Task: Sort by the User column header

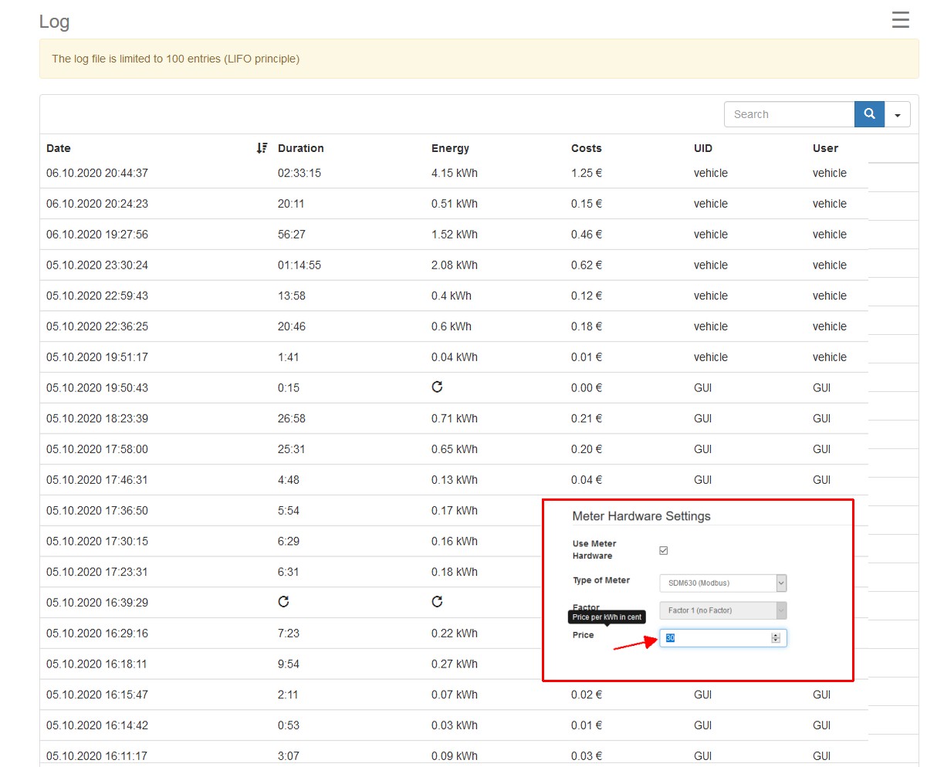Action: tap(825, 148)
